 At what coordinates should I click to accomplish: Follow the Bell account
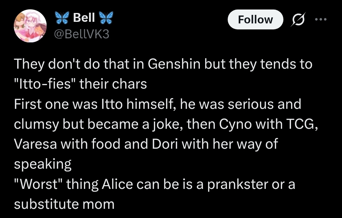(x=256, y=19)
